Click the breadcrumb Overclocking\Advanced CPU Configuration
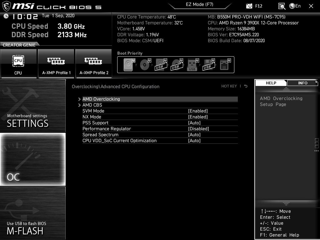This screenshot has height=240, width=320. pos(116,87)
